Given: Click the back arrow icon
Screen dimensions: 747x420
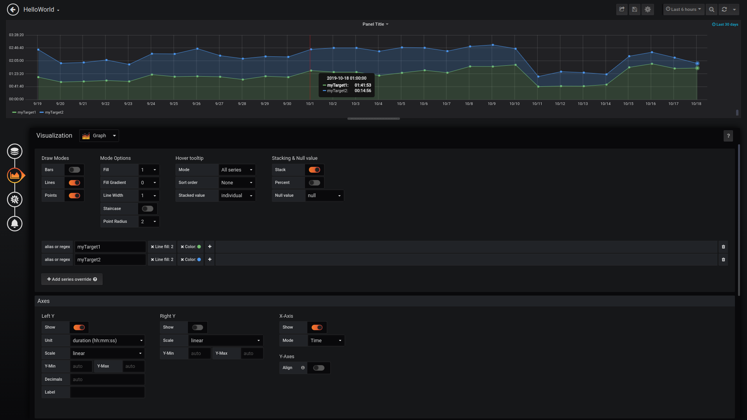Looking at the screenshot, I should point(13,9).
